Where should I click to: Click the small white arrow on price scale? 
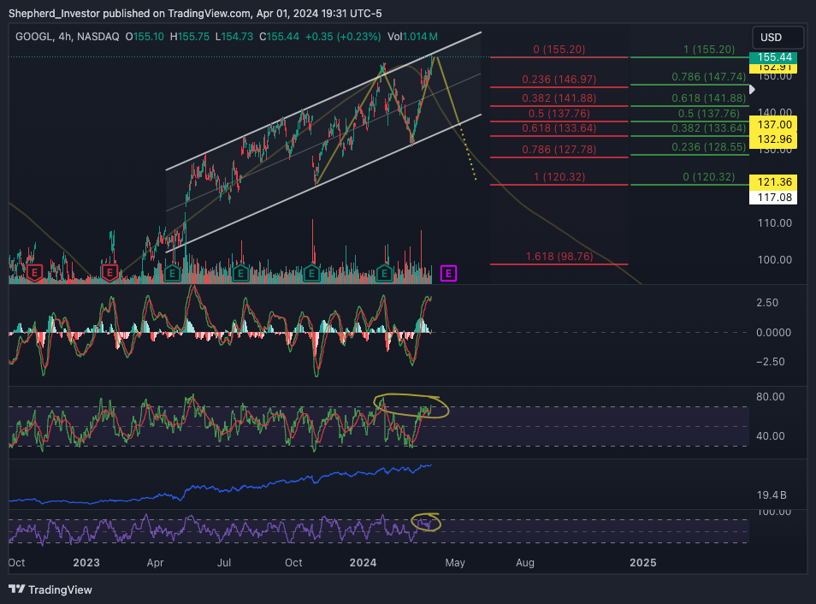pos(752,90)
